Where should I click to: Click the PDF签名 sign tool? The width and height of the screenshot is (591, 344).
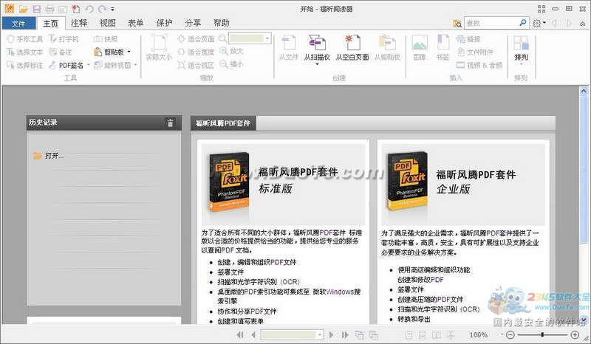click(x=66, y=65)
